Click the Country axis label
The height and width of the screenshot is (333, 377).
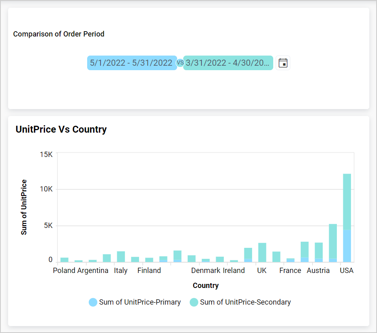206,286
